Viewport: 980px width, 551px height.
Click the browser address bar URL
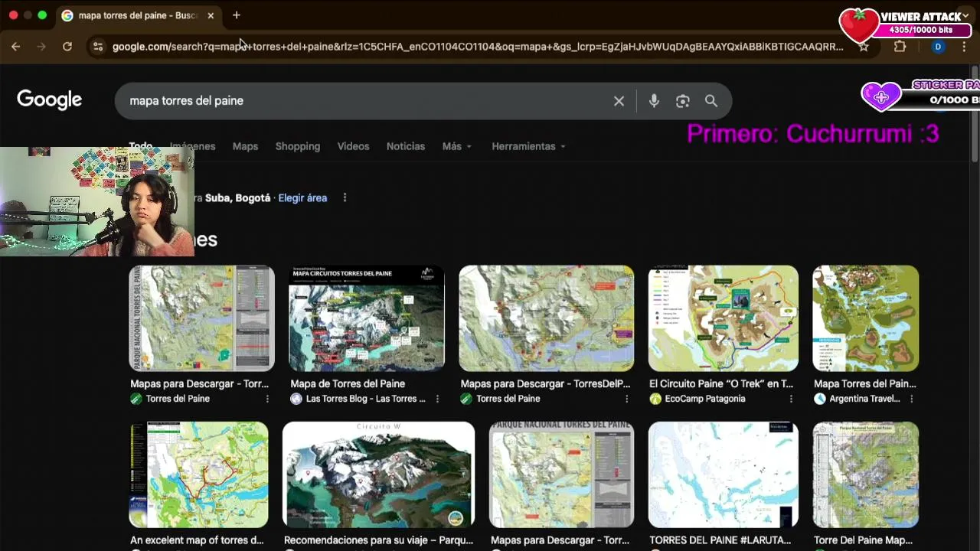(478, 47)
